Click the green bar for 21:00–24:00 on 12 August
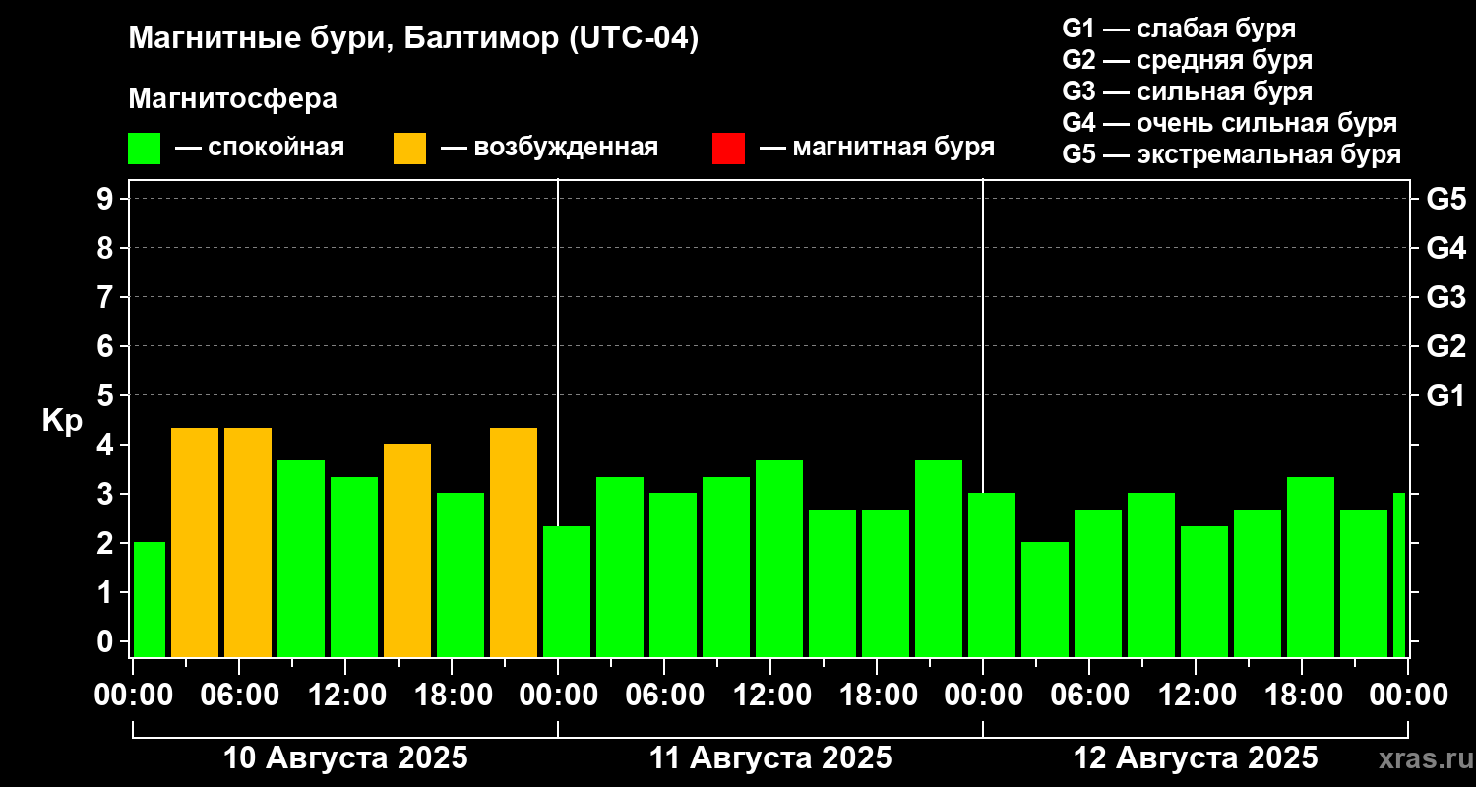The width and height of the screenshot is (1476, 787). coord(1364,583)
